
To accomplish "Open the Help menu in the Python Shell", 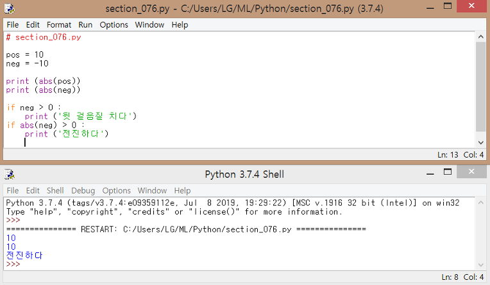I will (182, 190).
